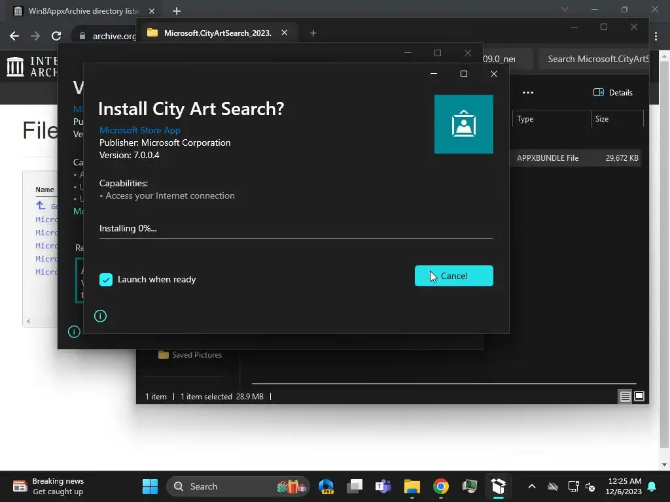Click the Internet Archive logo

coord(32,67)
